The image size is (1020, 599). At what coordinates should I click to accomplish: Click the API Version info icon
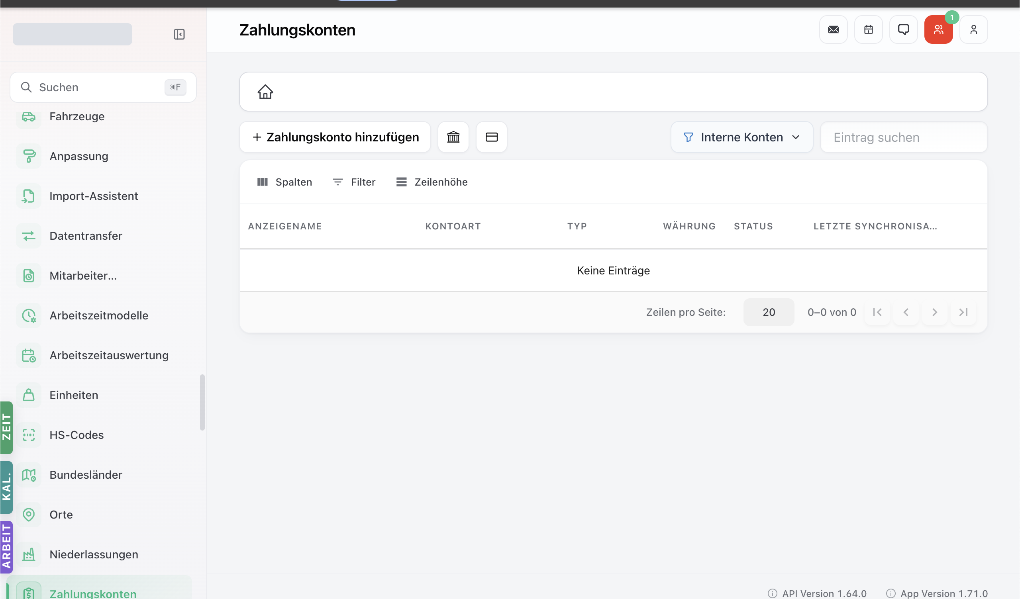coord(772,593)
